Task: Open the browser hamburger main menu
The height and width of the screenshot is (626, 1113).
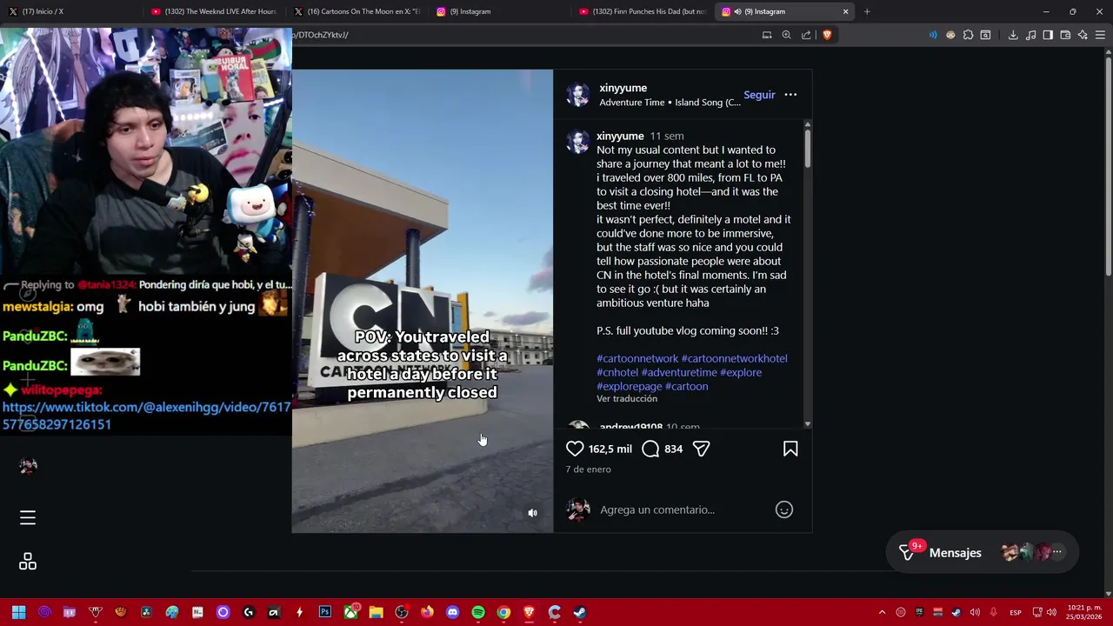Action: pos(1100,35)
